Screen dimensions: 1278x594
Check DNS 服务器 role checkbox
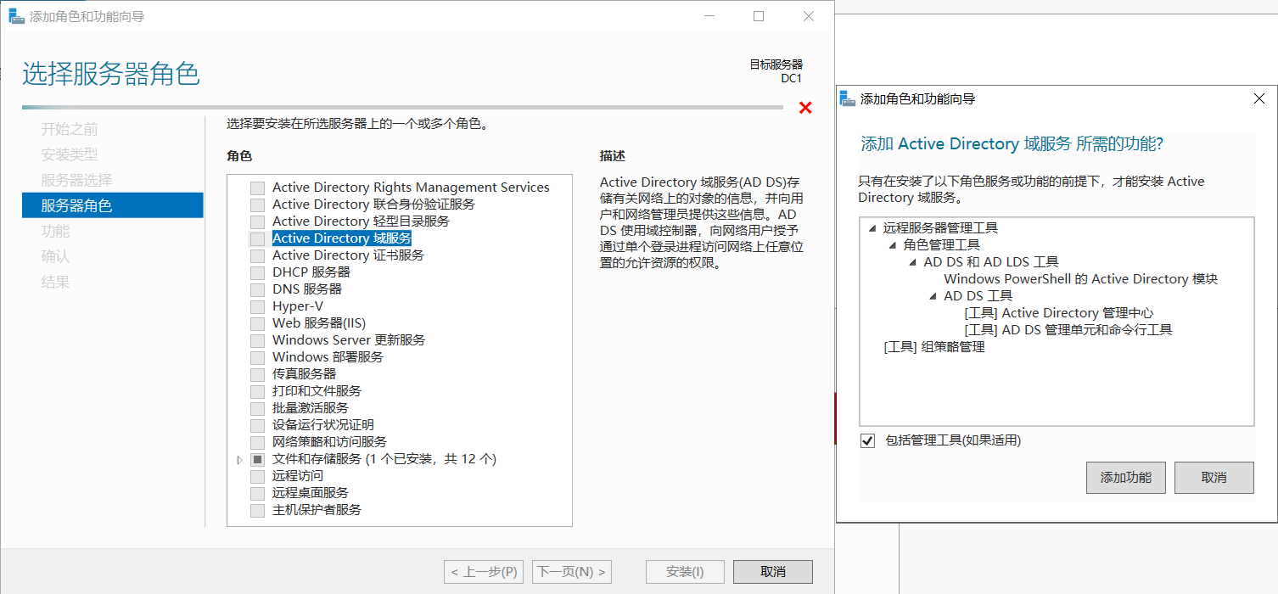tap(257, 289)
